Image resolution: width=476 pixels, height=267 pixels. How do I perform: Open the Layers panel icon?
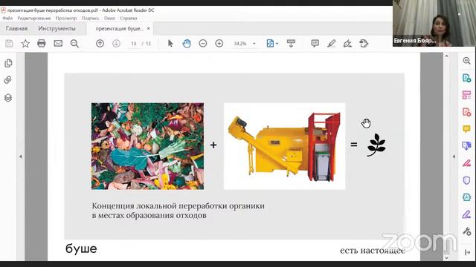tap(8, 97)
